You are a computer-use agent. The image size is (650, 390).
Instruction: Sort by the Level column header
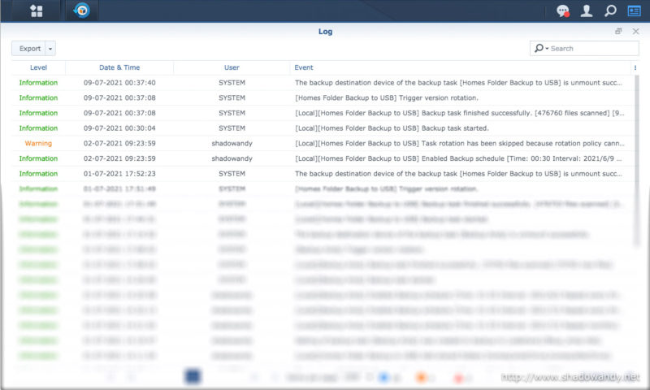pos(38,67)
